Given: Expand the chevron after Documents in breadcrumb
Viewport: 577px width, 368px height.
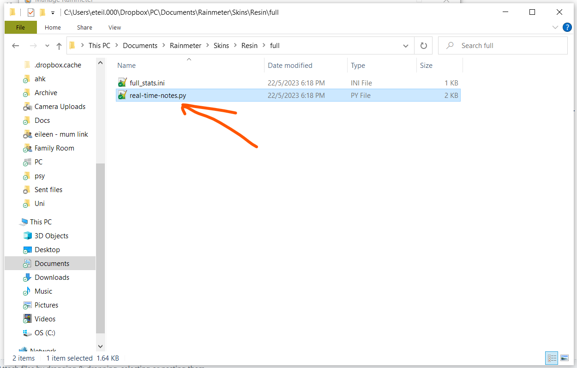Looking at the screenshot, I should (163, 46).
